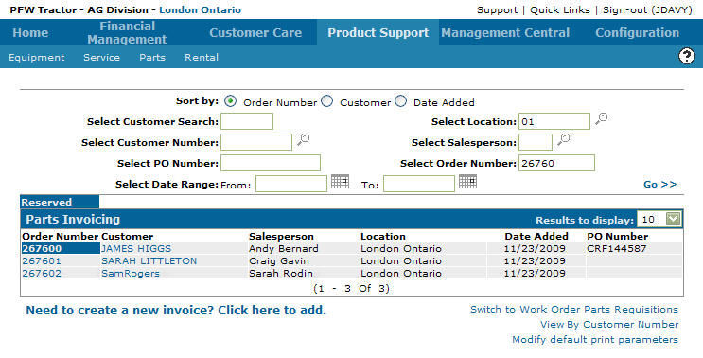Open customer SamRogers
Screen dimensions: 703x358
point(131,273)
